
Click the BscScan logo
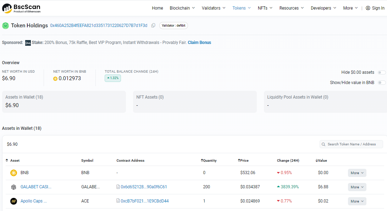coord(21,8)
